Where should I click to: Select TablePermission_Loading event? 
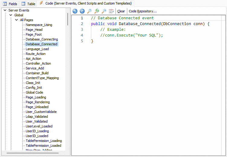pos(44,141)
